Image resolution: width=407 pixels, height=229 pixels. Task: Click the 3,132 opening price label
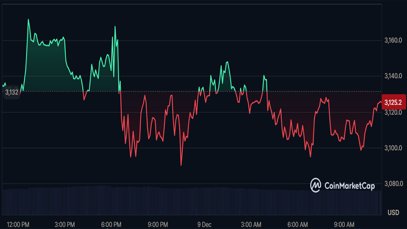point(12,92)
